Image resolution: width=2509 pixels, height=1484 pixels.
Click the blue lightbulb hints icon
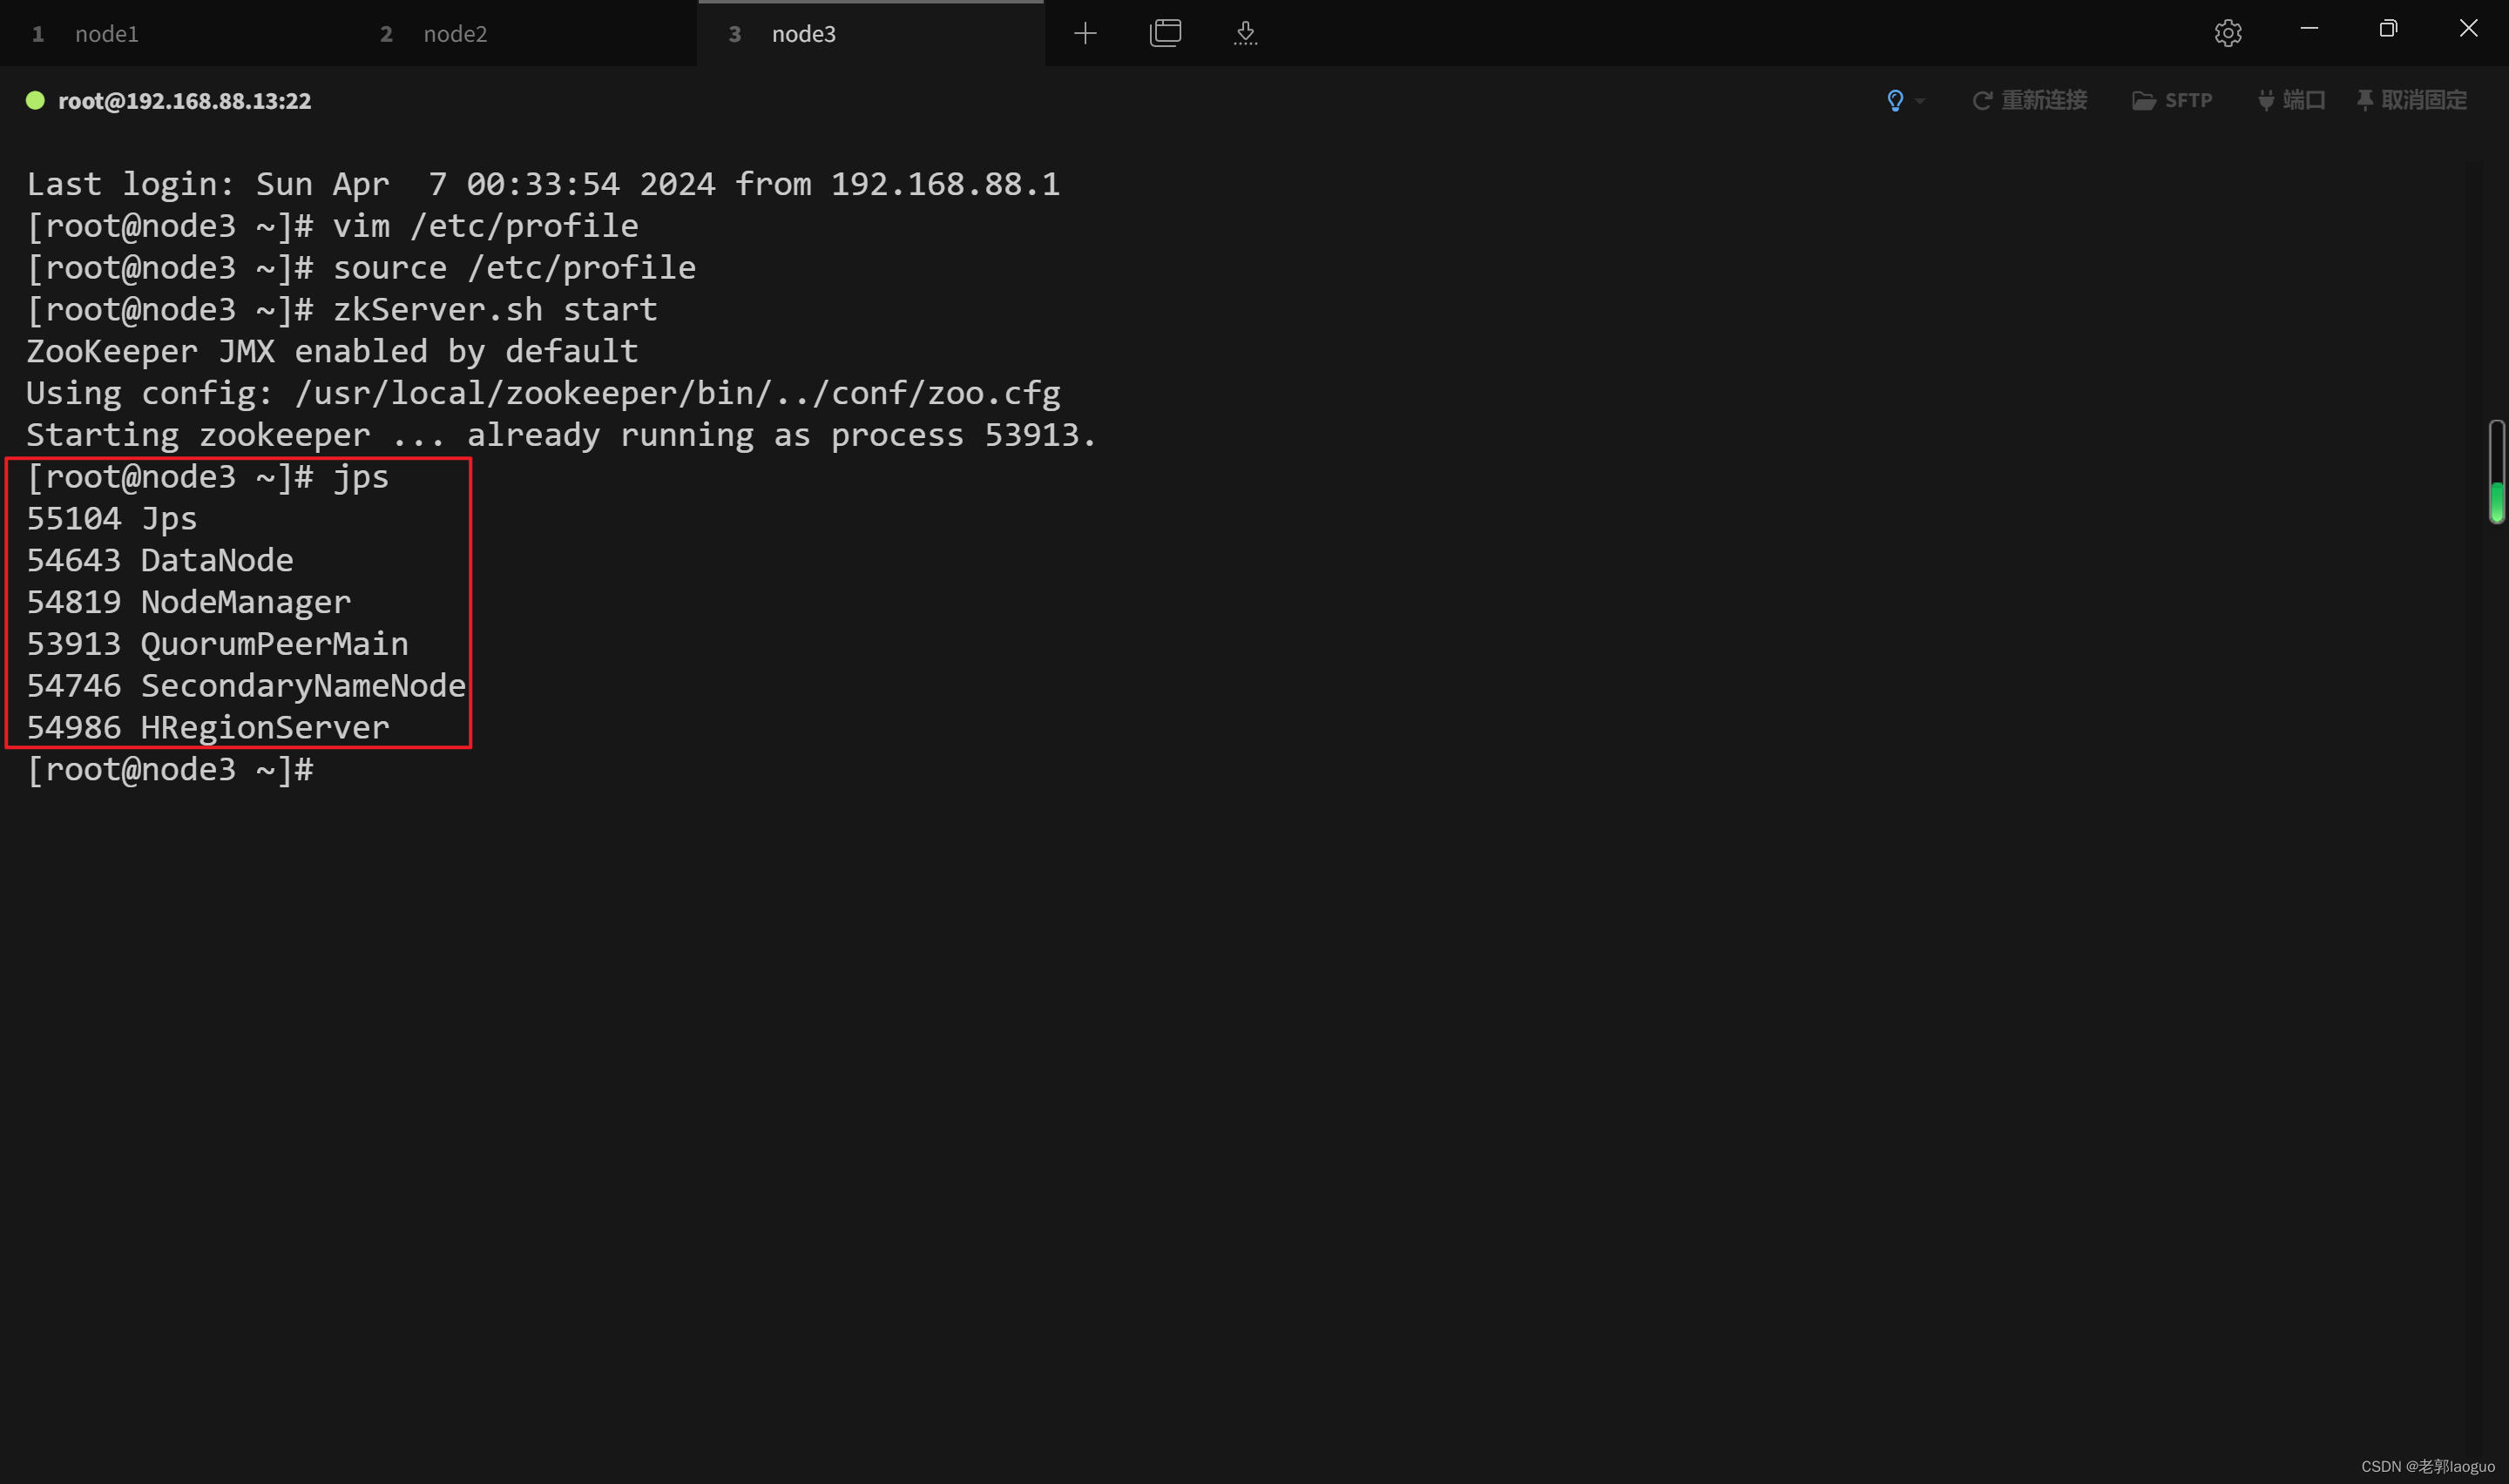pos(1894,100)
